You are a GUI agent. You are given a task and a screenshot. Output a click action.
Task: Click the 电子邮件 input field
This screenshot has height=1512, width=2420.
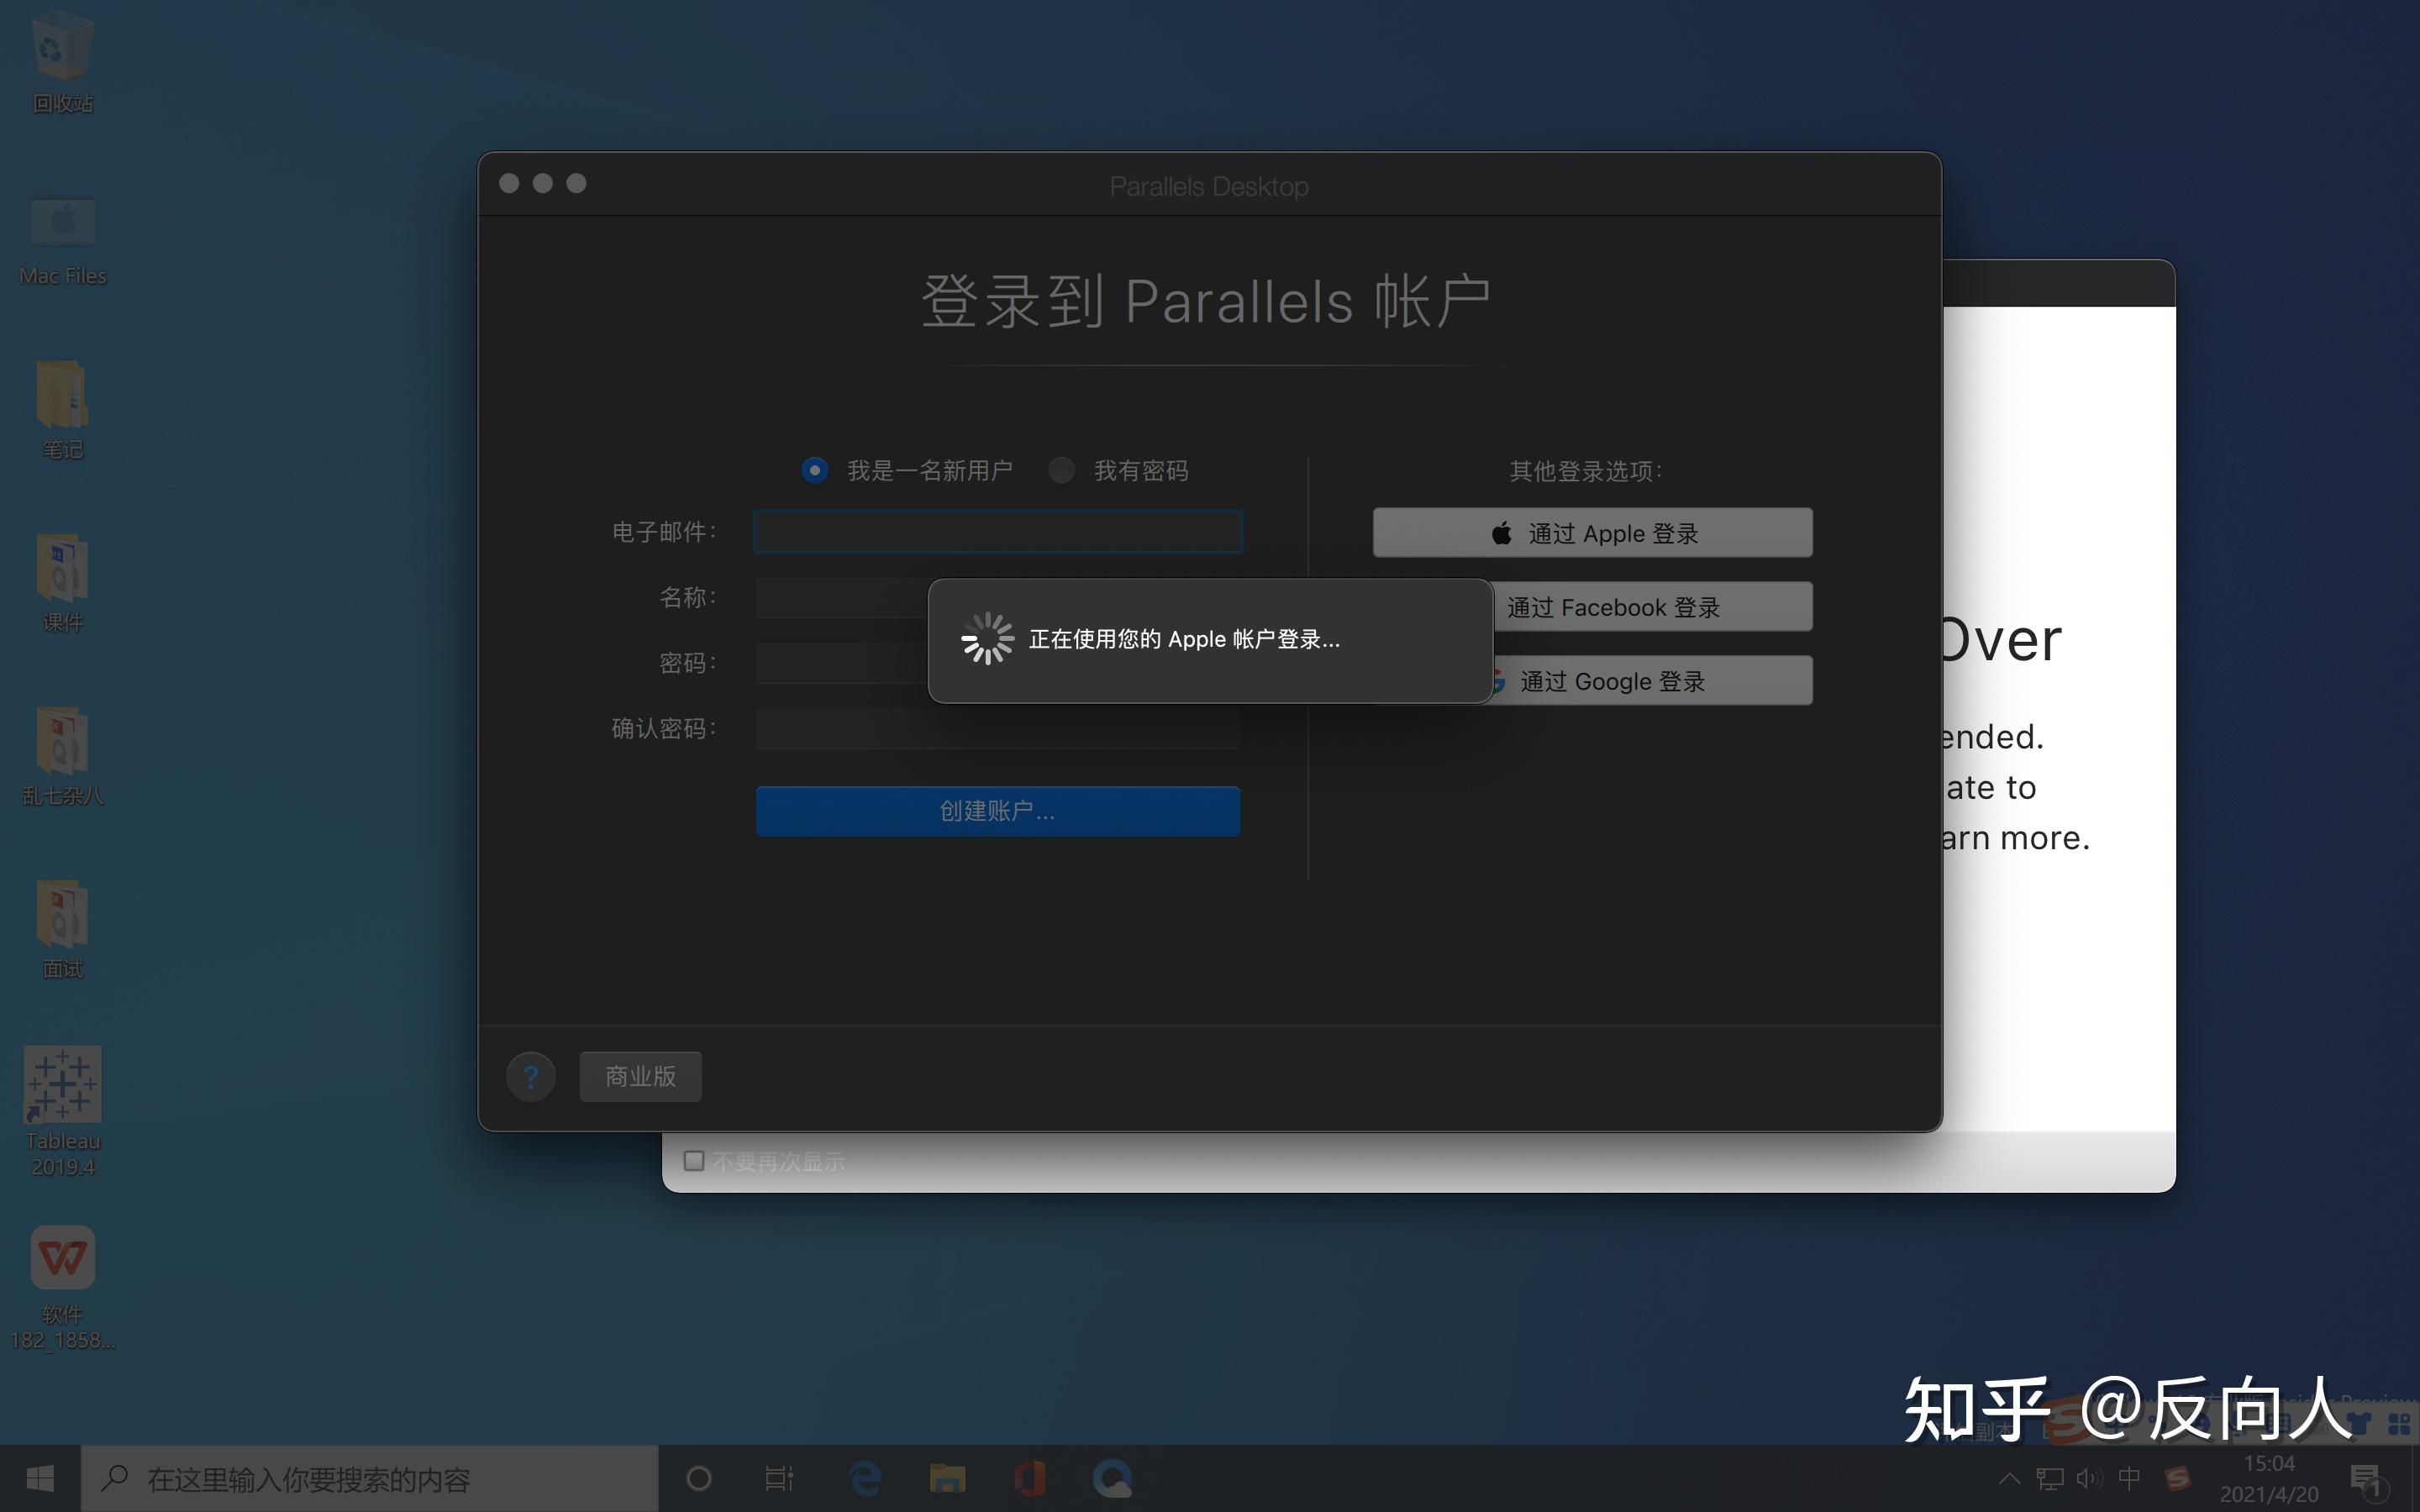coord(998,531)
